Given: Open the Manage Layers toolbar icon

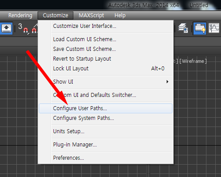Looking at the screenshot, I should pos(183,28).
